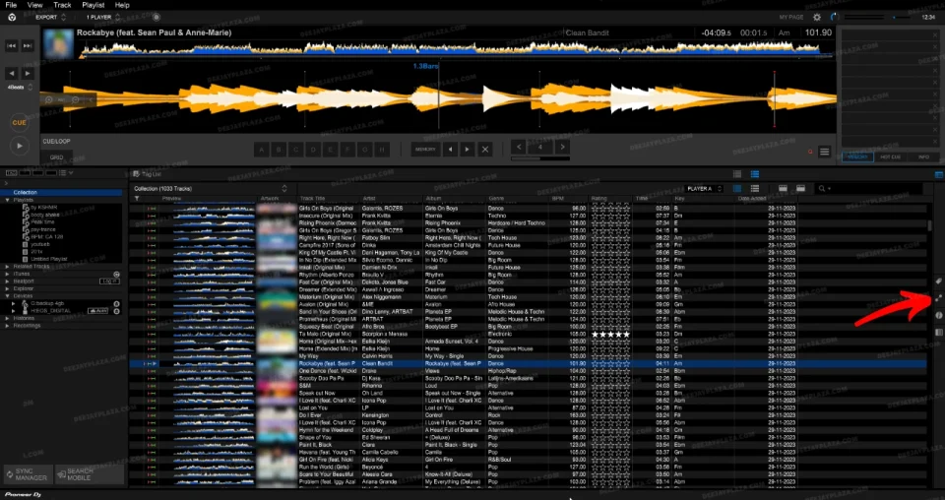Screen dimensions: 945x500
Task: Open the Track menu
Action: pos(62,5)
